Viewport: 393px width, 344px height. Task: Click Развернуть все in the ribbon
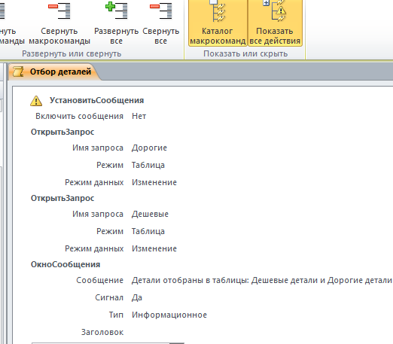[116, 23]
